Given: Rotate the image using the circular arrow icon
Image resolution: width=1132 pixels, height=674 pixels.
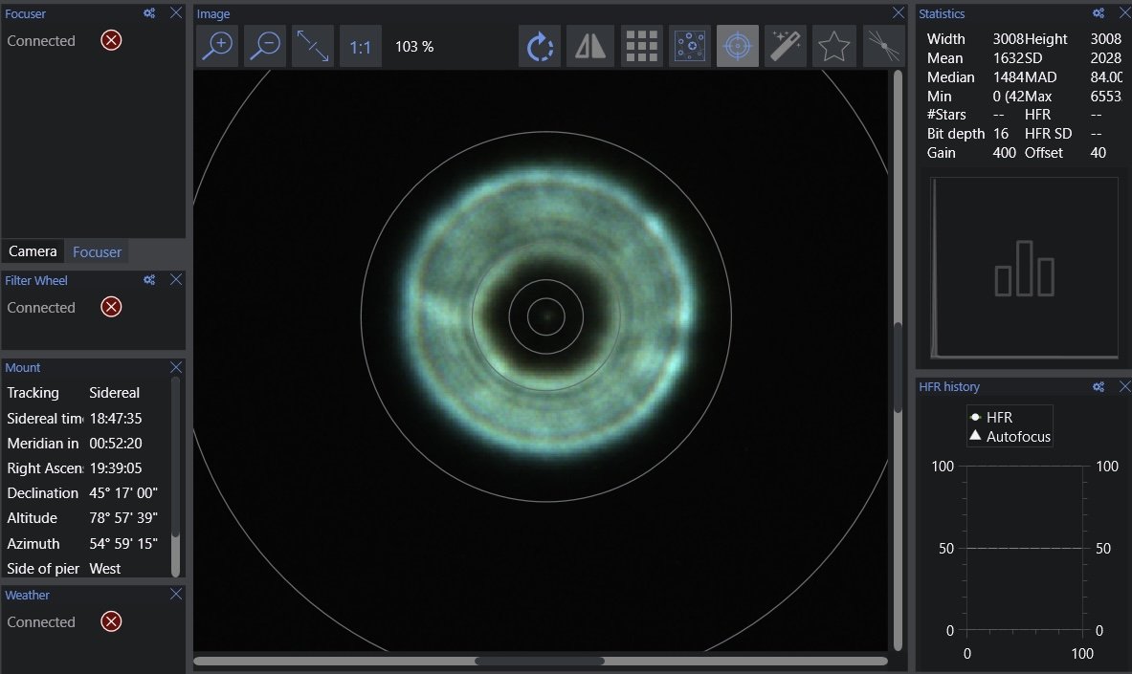Looking at the screenshot, I should pos(542,46).
